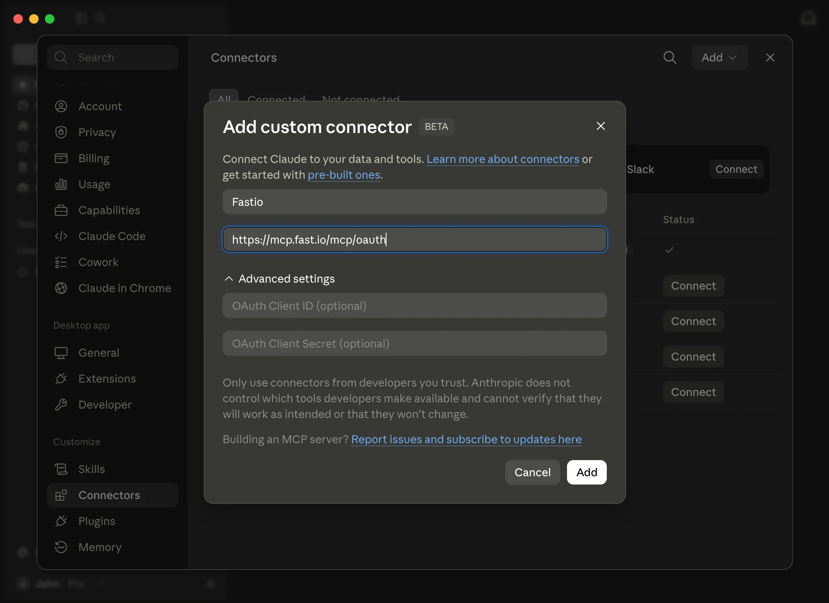829x603 pixels.
Task: Focus the OAuth Client ID field
Action: tap(414, 305)
